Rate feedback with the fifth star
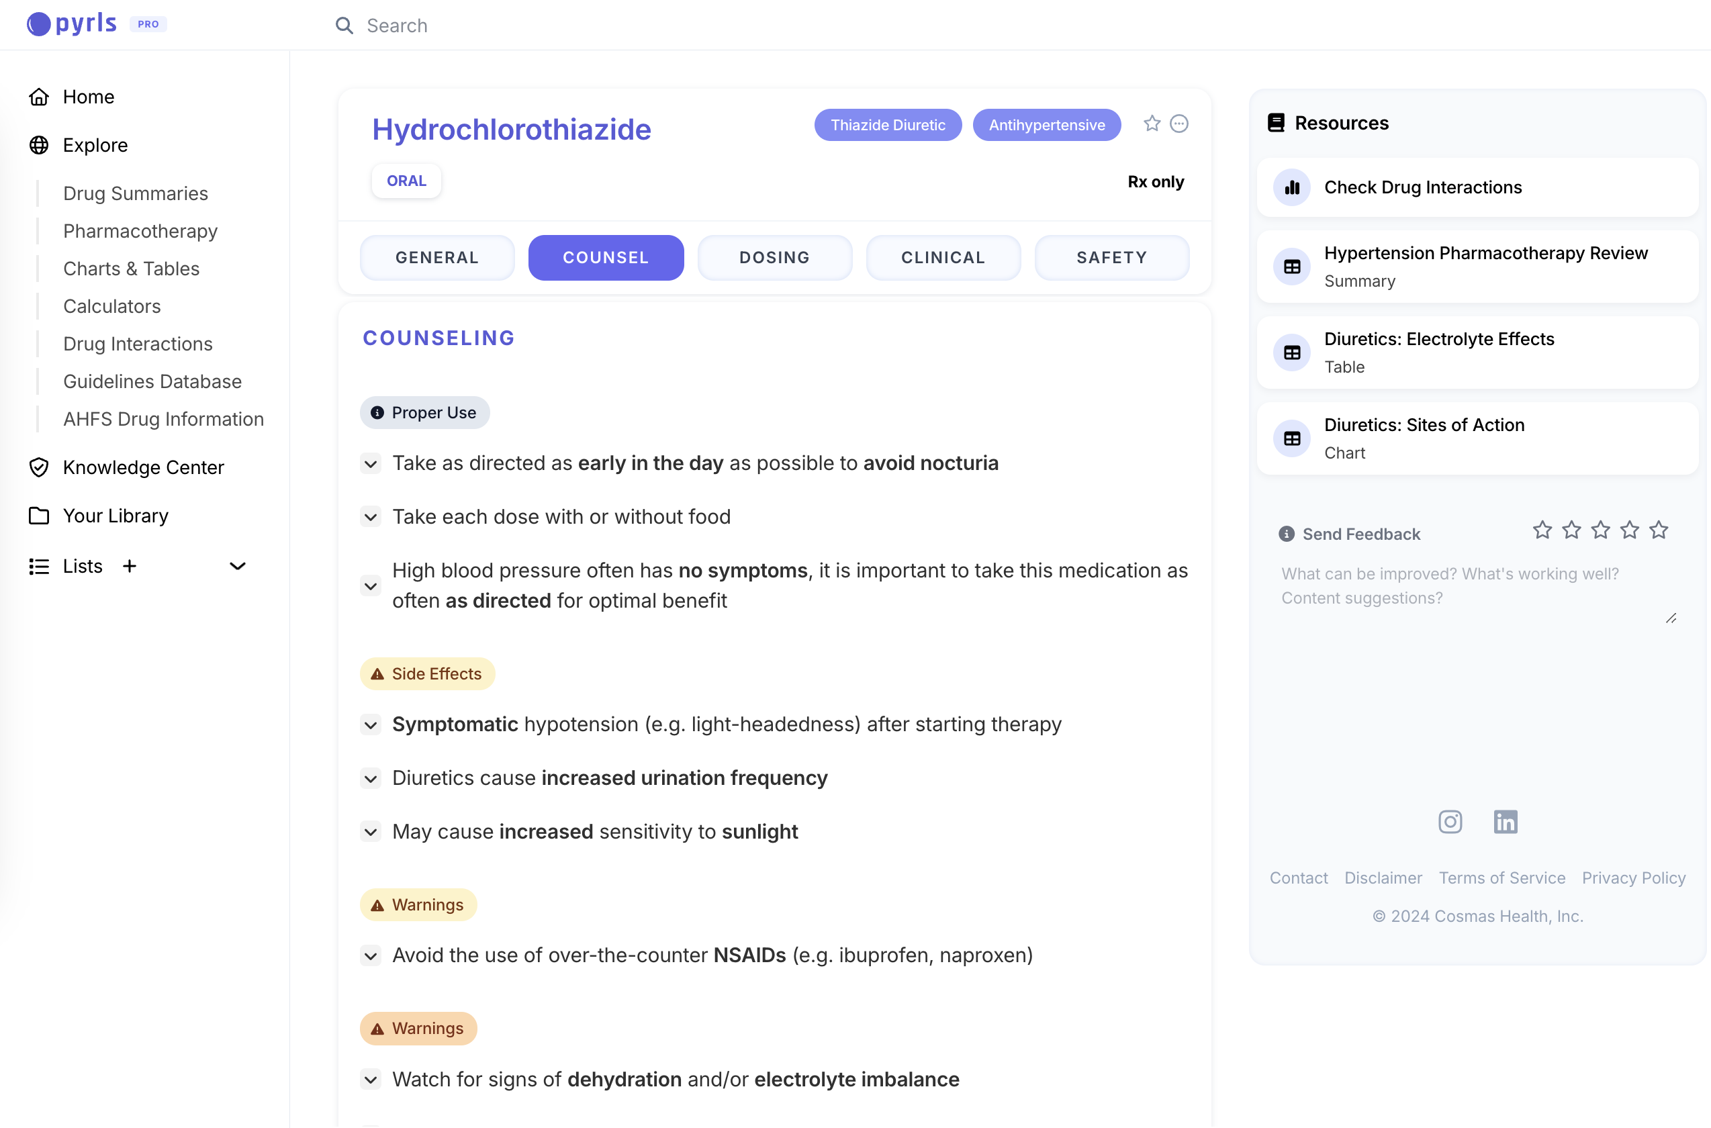Screen dimensions: 1711x1128 click(x=1659, y=530)
